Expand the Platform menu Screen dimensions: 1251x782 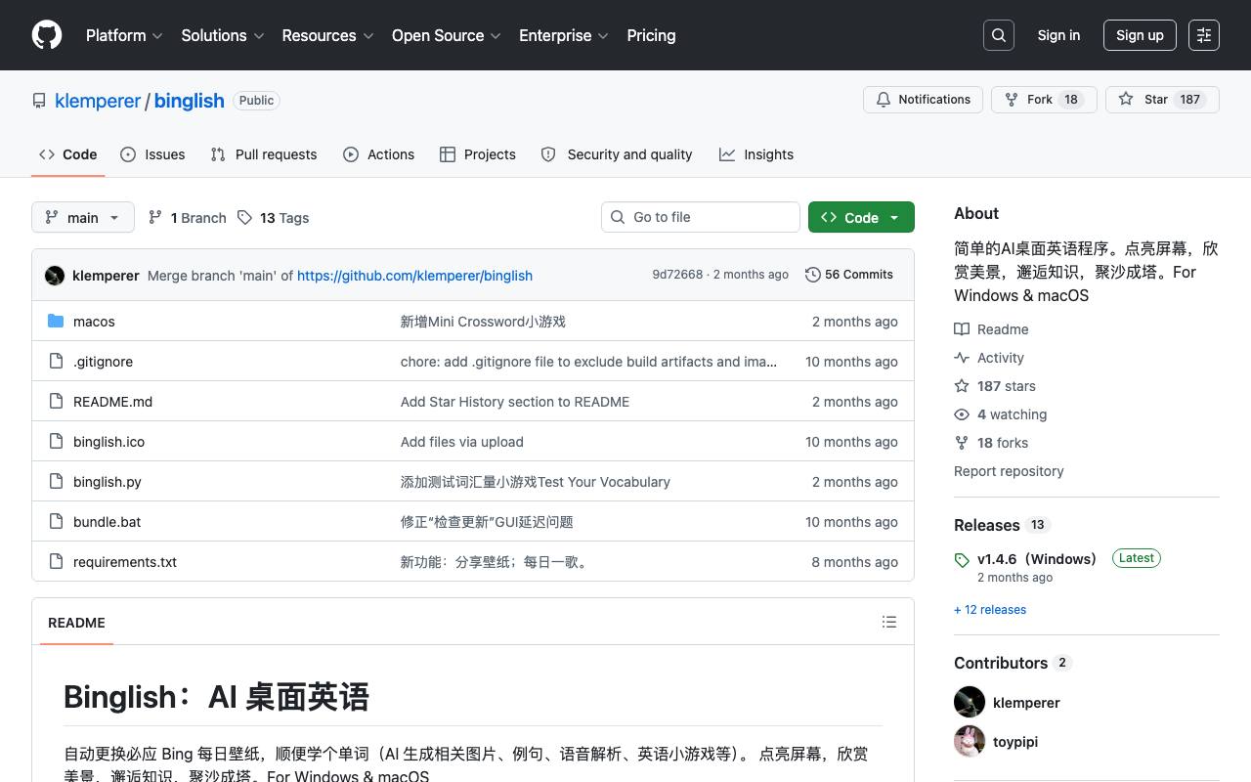pyautogui.click(x=124, y=35)
